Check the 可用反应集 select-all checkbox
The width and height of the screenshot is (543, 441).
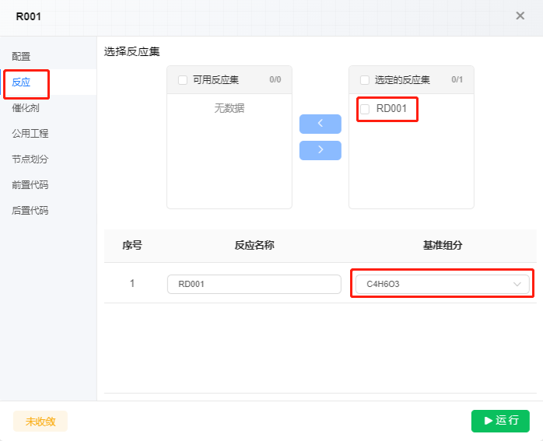[x=183, y=80]
